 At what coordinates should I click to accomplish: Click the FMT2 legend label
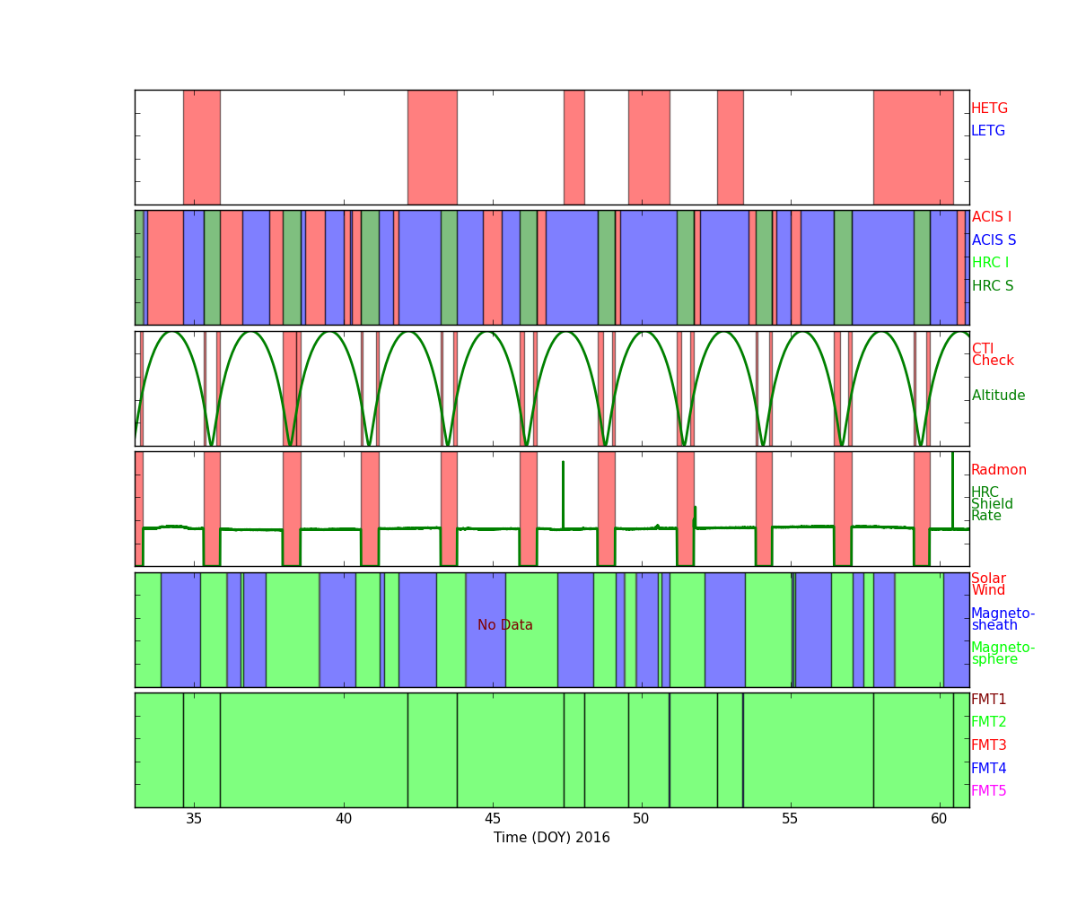[x=989, y=722]
